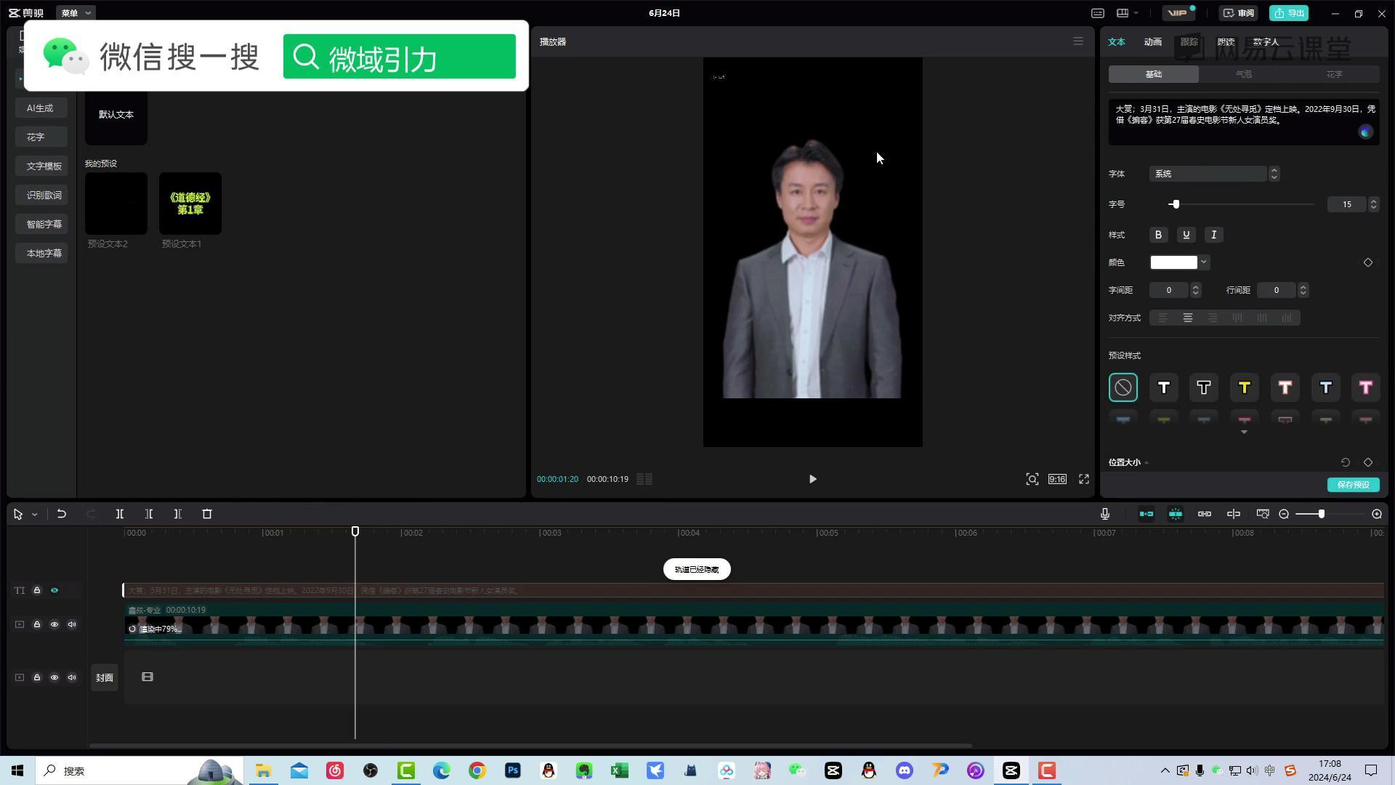Switch to the 气泡 sub-tab

click(1244, 74)
